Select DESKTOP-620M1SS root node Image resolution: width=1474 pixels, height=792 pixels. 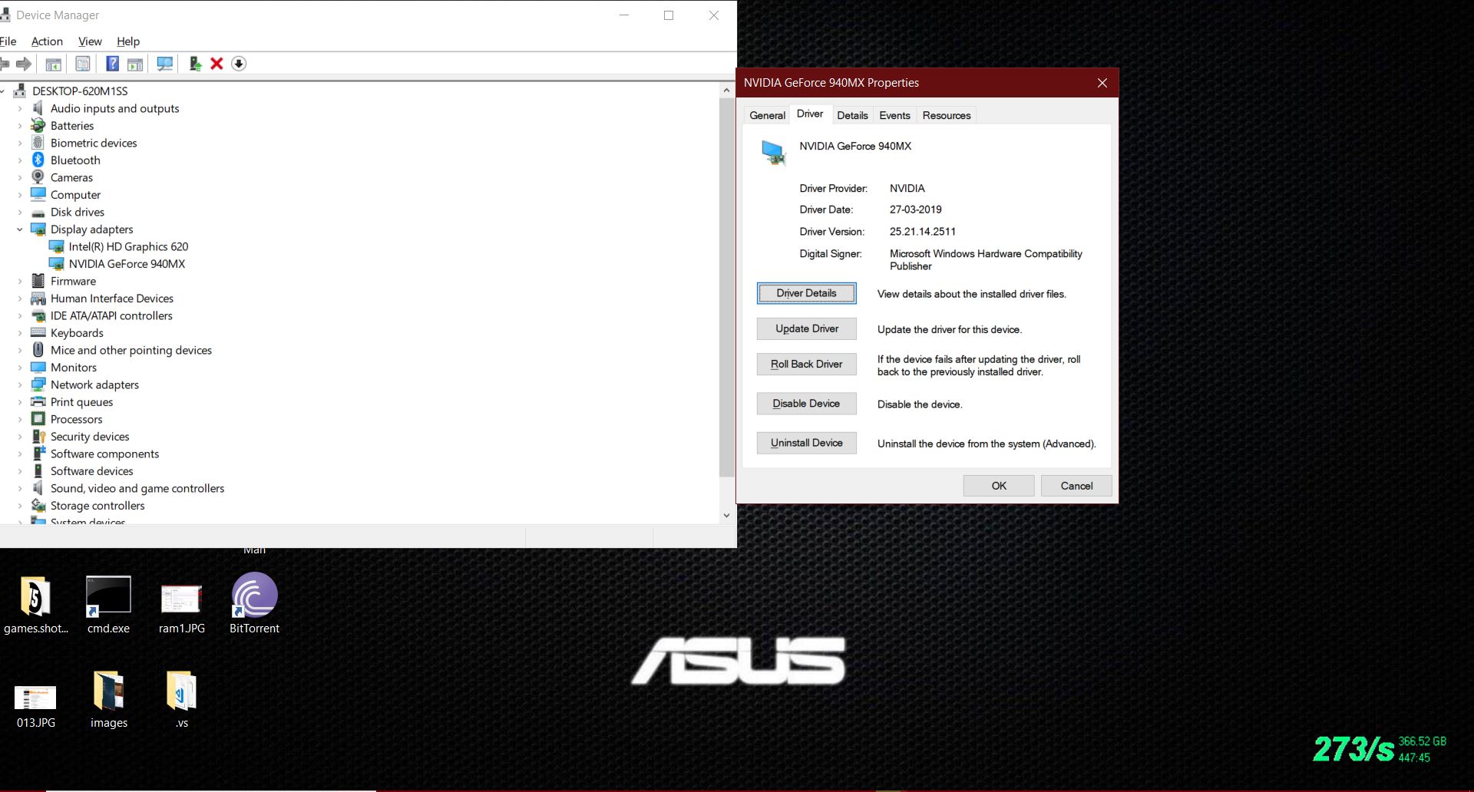click(x=80, y=91)
